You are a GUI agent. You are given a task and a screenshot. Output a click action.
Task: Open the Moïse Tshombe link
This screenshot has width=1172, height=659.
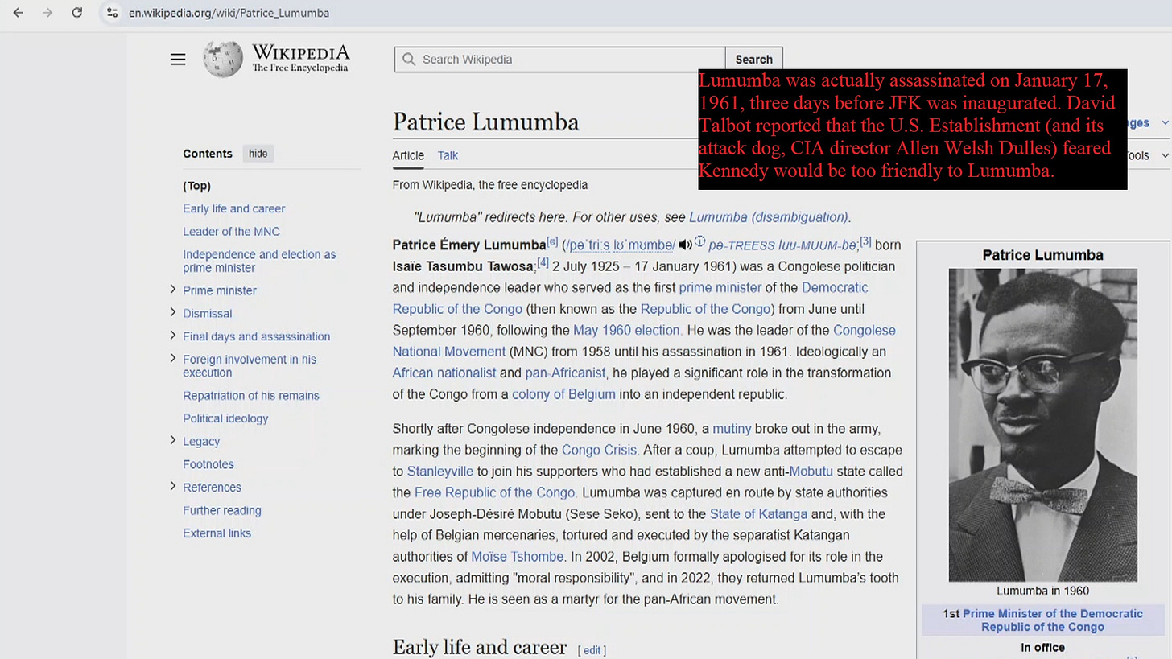(517, 557)
